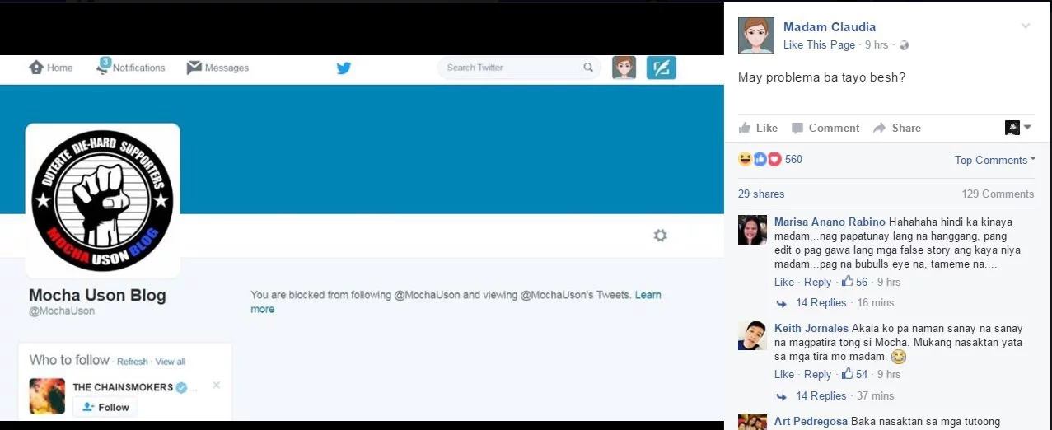The width and height of the screenshot is (1052, 430).
Task: Open the post-as identity selector dropdown
Action: (1018, 128)
